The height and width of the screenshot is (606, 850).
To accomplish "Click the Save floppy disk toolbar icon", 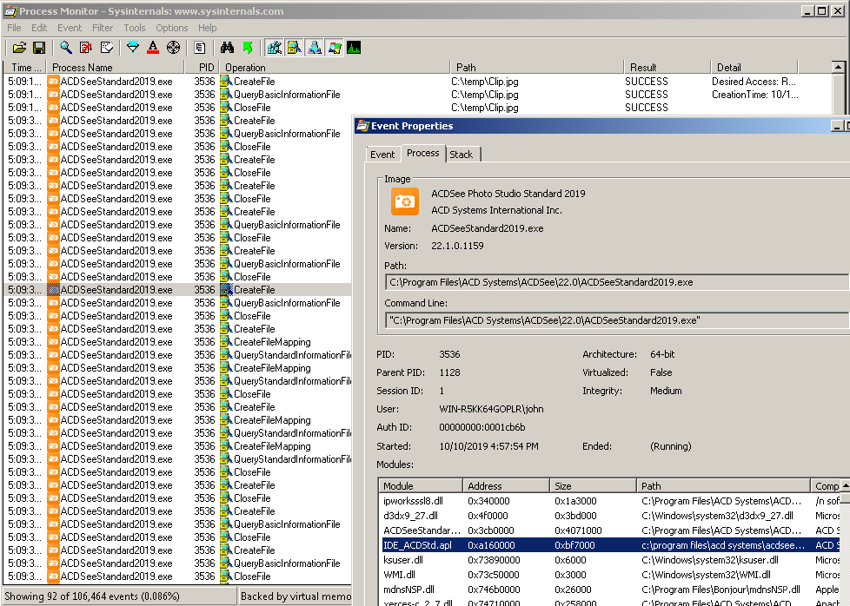I will point(39,48).
